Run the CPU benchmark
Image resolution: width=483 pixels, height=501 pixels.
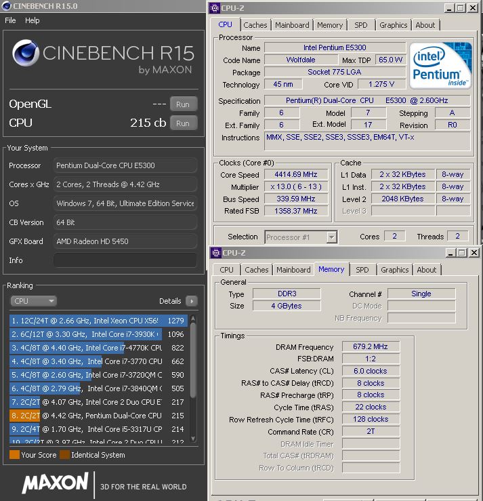[x=183, y=123]
